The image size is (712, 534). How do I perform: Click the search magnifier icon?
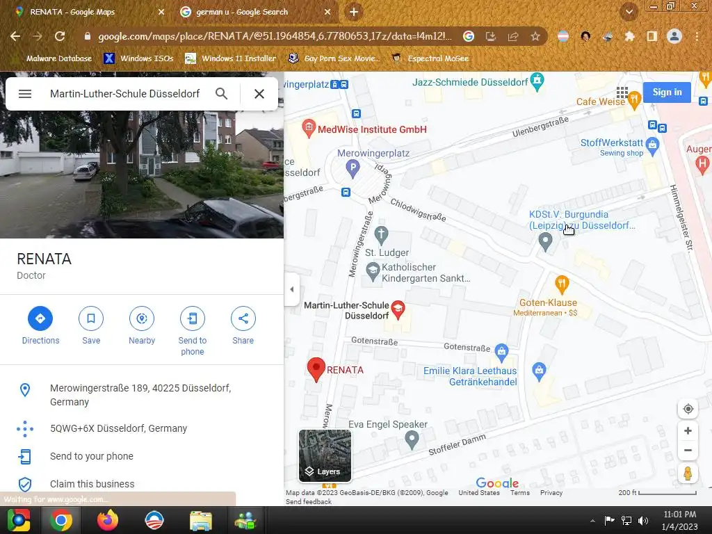222,94
